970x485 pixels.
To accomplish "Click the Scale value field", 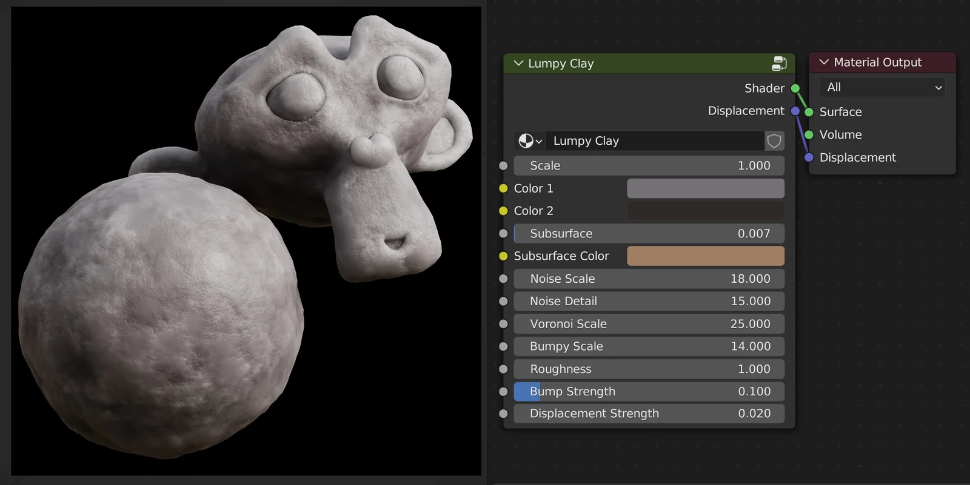I will (x=649, y=166).
